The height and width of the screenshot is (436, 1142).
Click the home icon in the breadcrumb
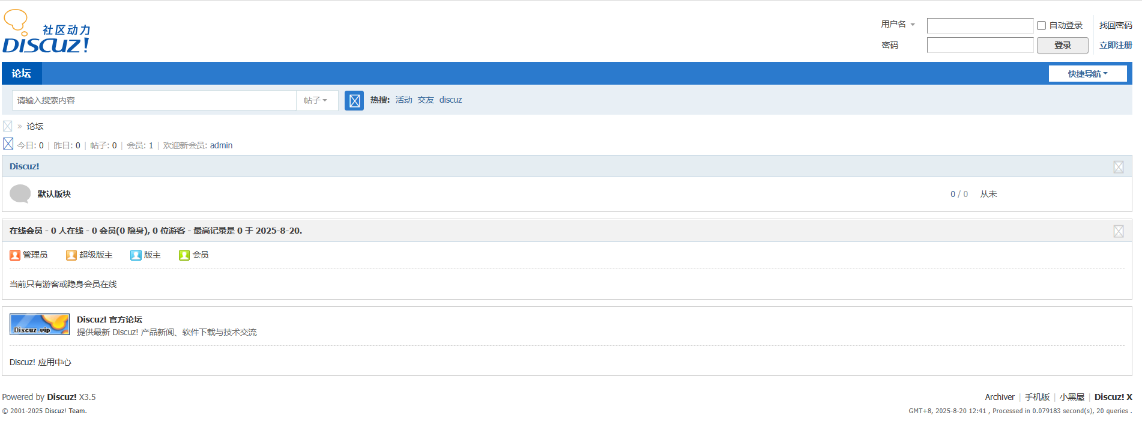(8, 126)
